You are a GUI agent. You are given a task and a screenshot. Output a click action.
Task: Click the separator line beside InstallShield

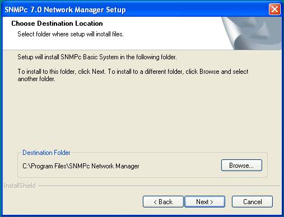tap(159, 186)
